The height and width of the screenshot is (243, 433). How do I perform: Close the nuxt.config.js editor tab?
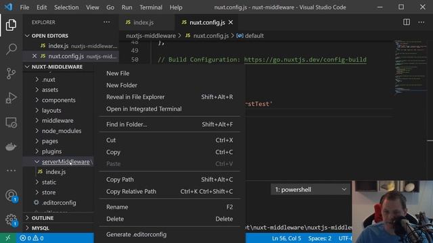tap(231, 22)
